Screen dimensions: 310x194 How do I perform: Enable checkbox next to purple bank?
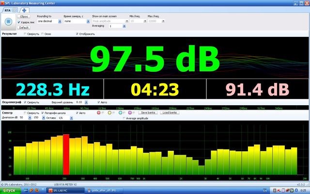(134, 113)
